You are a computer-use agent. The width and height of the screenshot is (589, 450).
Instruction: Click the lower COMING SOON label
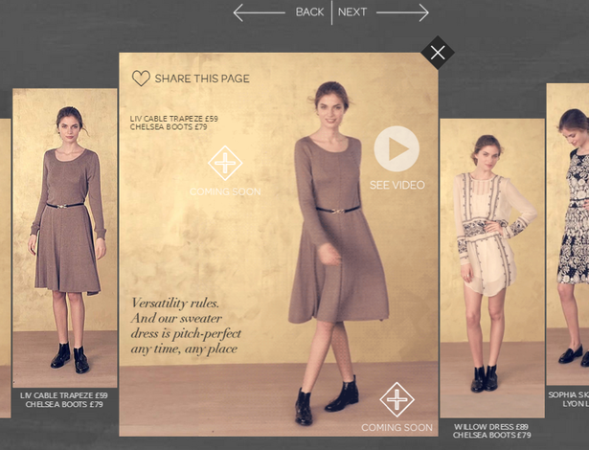397,427
